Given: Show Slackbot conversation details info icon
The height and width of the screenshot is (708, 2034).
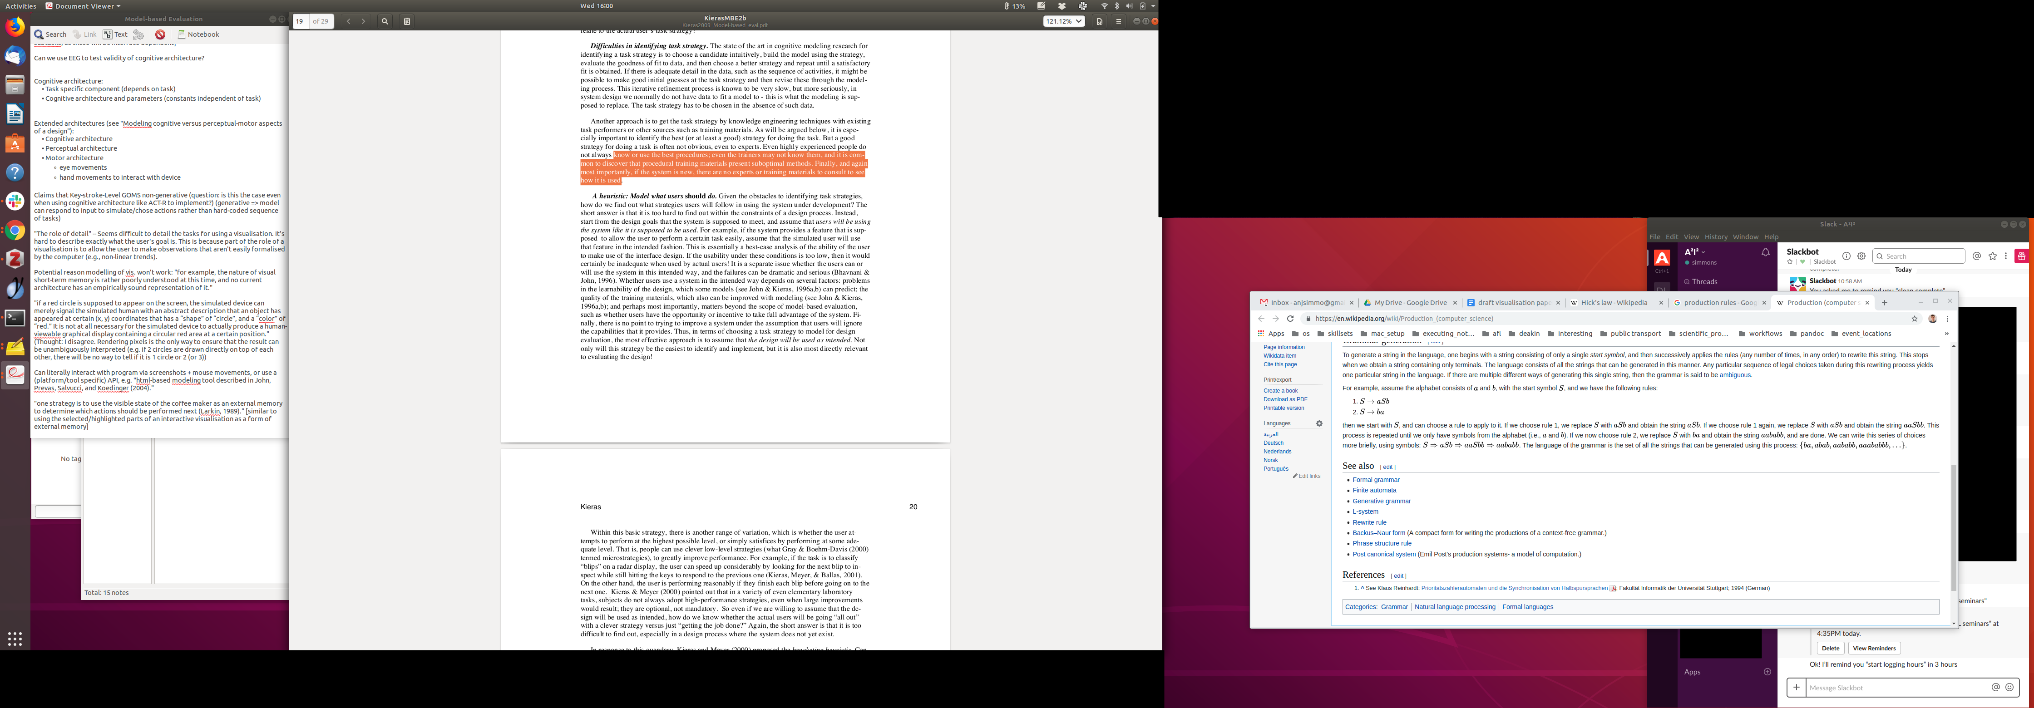Looking at the screenshot, I should click(1846, 256).
